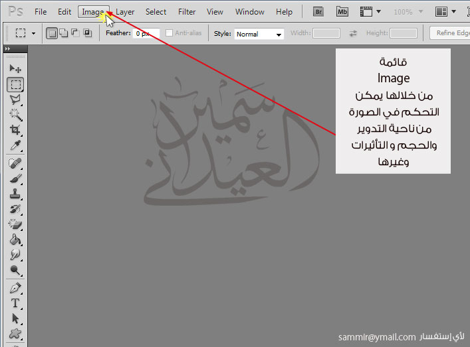Viewport: 470px width, 347px height.
Task: Open the Layer menu
Action: (x=125, y=12)
